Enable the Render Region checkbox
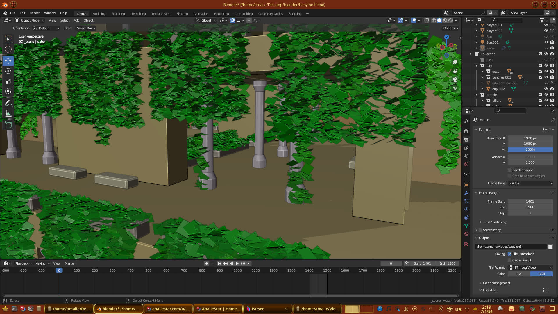 509,170
